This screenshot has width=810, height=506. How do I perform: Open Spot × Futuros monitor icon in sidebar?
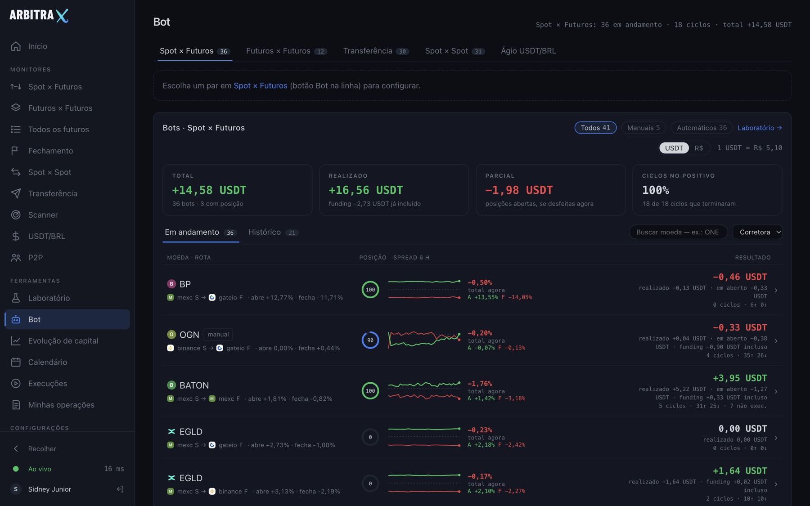[x=16, y=87]
